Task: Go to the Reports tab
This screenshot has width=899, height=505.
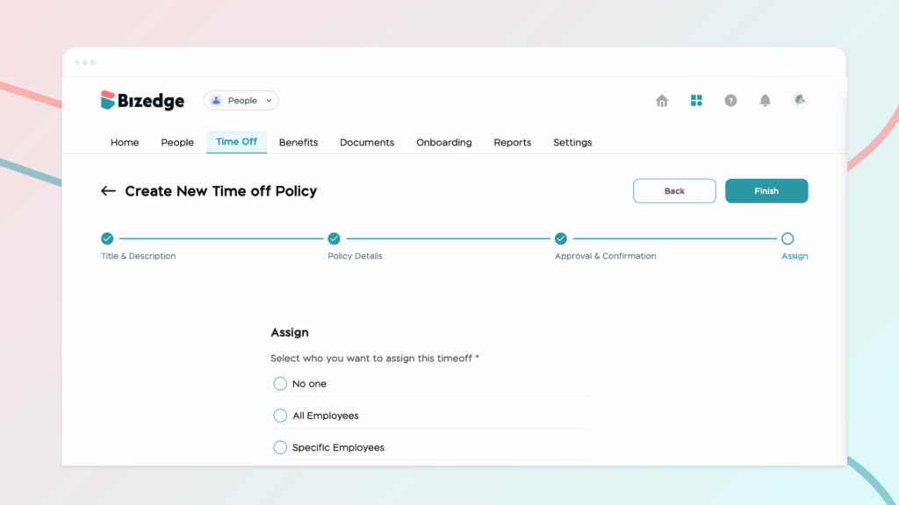Action: click(512, 142)
